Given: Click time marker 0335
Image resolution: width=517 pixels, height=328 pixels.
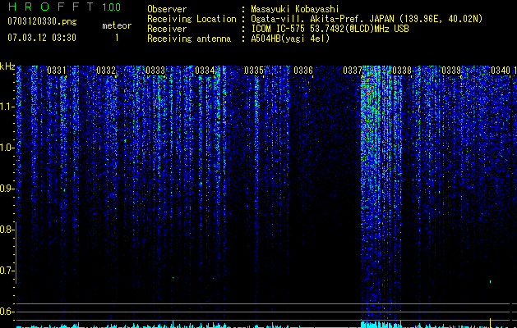Looking at the screenshot, I should pos(254,71).
